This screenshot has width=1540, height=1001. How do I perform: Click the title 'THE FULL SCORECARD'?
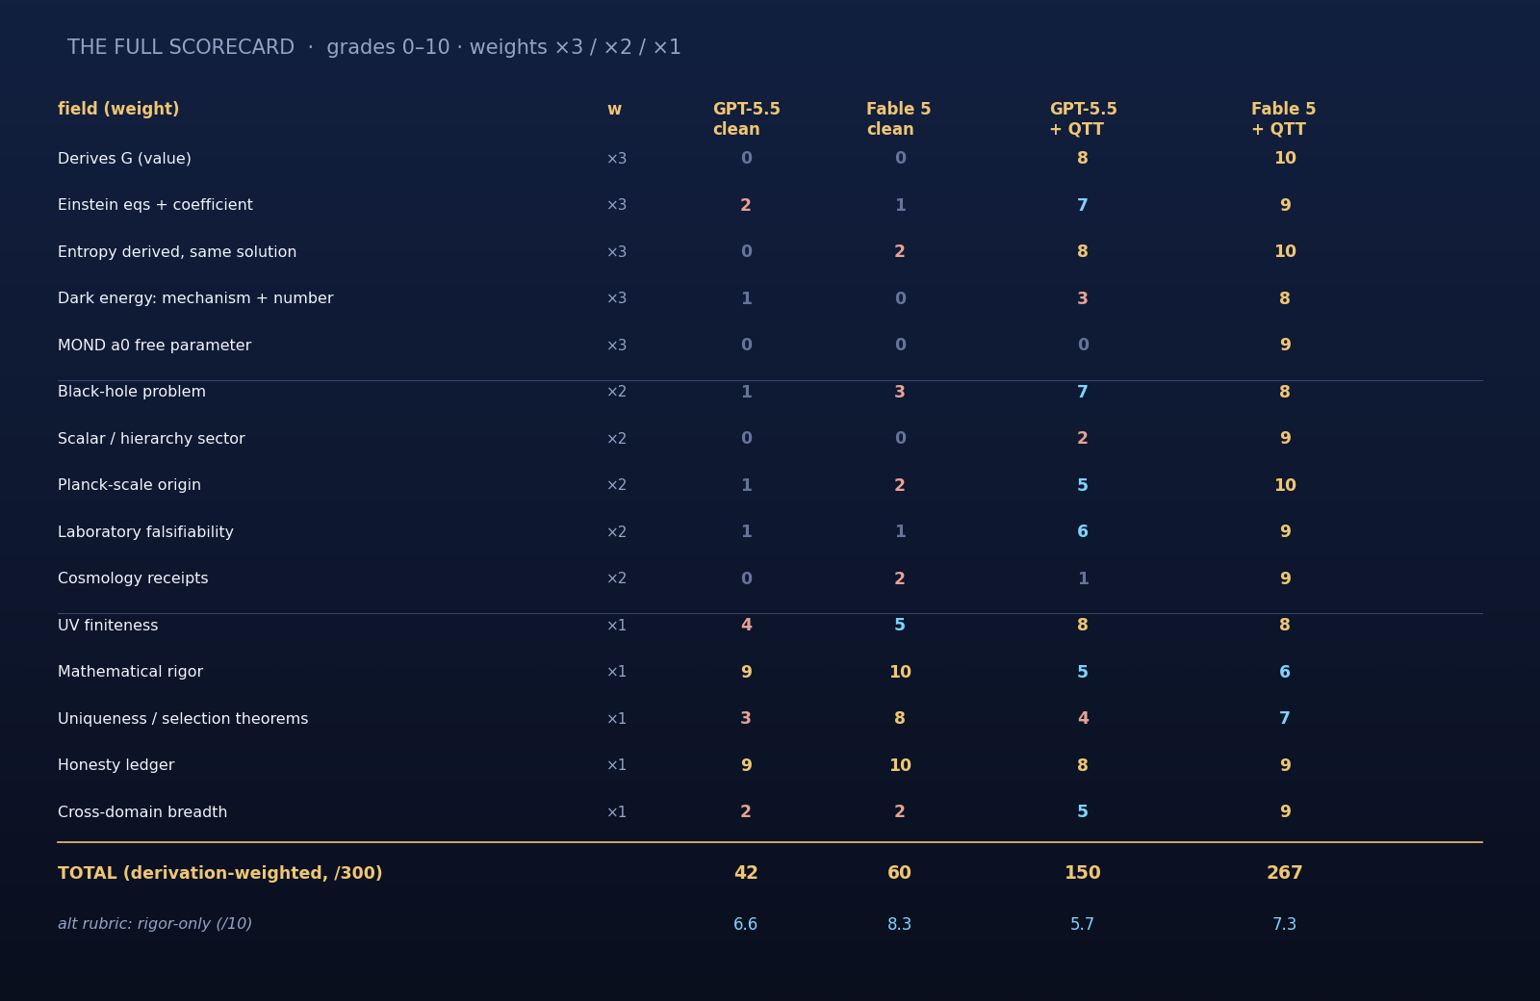click(x=181, y=48)
